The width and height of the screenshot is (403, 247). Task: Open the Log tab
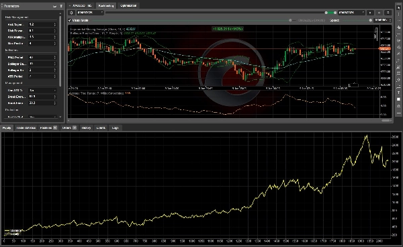click(x=115, y=128)
